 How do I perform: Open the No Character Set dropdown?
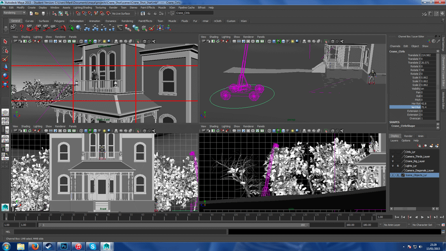pyautogui.click(x=422, y=225)
